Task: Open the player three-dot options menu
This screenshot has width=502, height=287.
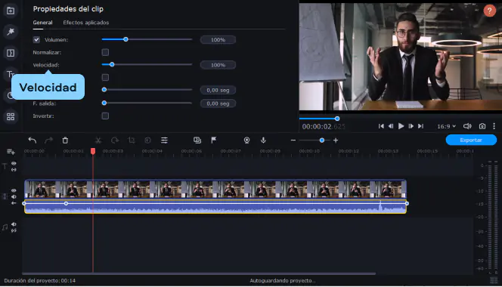Action: tap(494, 126)
